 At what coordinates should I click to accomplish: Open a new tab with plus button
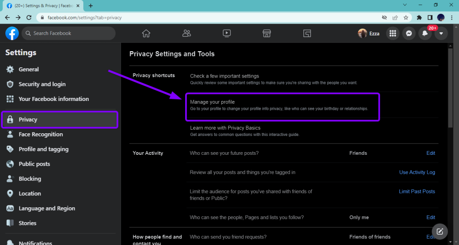[x=91, y=5]
